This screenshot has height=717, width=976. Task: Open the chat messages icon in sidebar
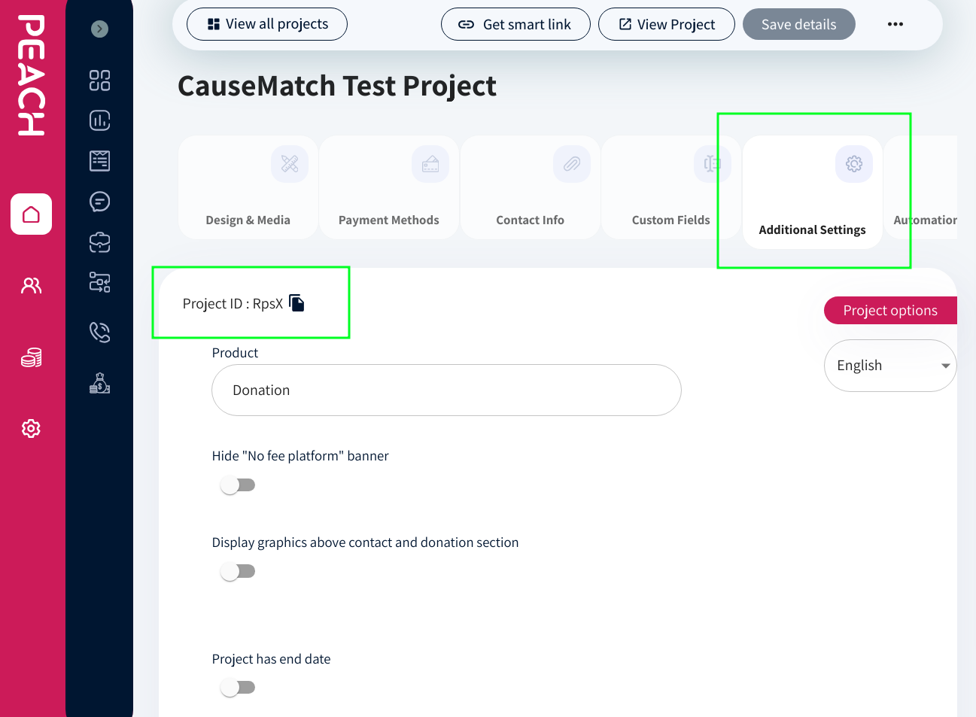coord(99,202)
